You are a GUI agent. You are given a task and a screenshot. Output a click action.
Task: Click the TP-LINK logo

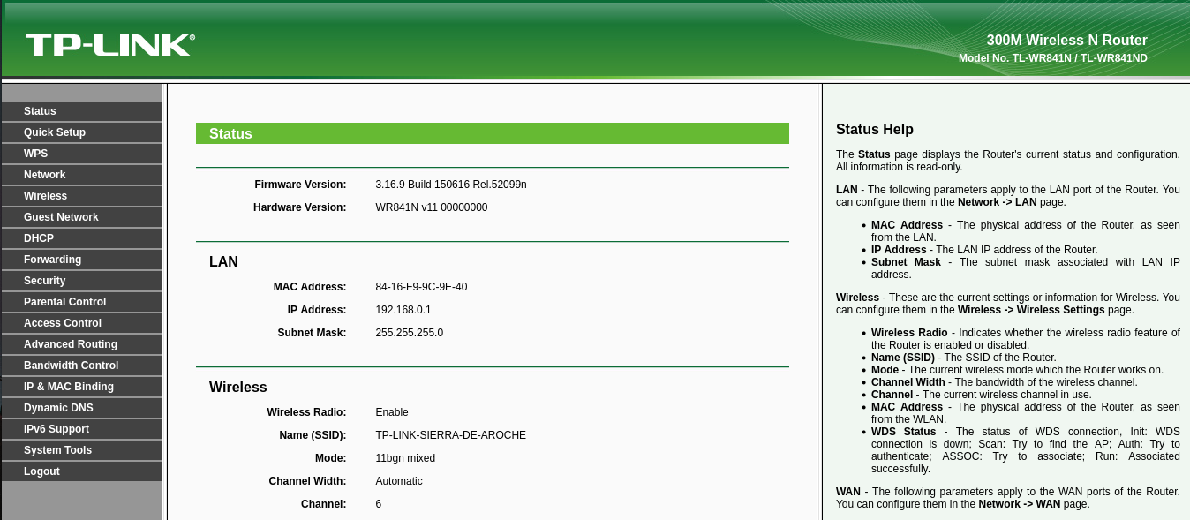pyautogui.click(x=110, y=45)
